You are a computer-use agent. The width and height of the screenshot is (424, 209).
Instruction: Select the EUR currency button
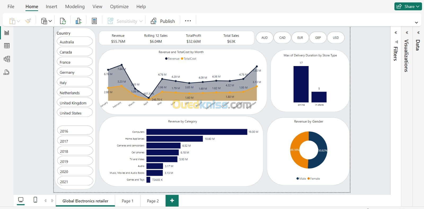point(300,38)
